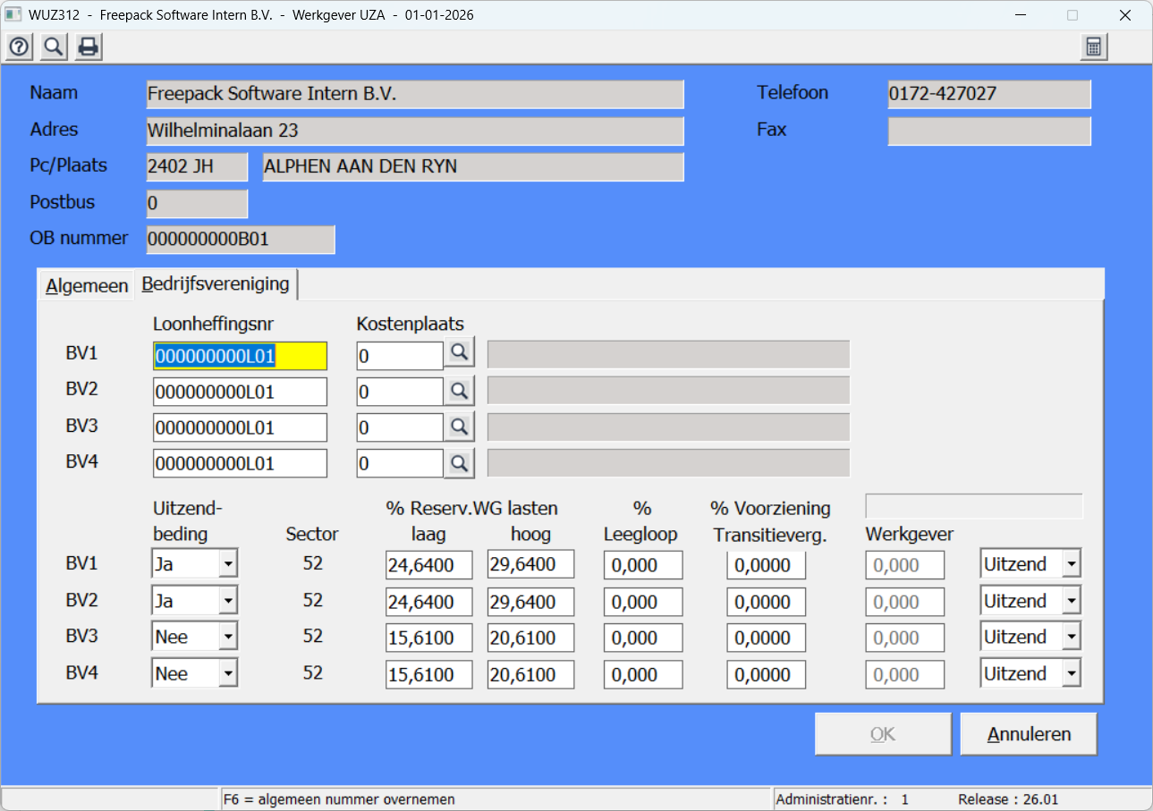Open Kostenplaats lookup for BV3
This screenshot has width=1153, height=811.
click(x=460, y=427)
